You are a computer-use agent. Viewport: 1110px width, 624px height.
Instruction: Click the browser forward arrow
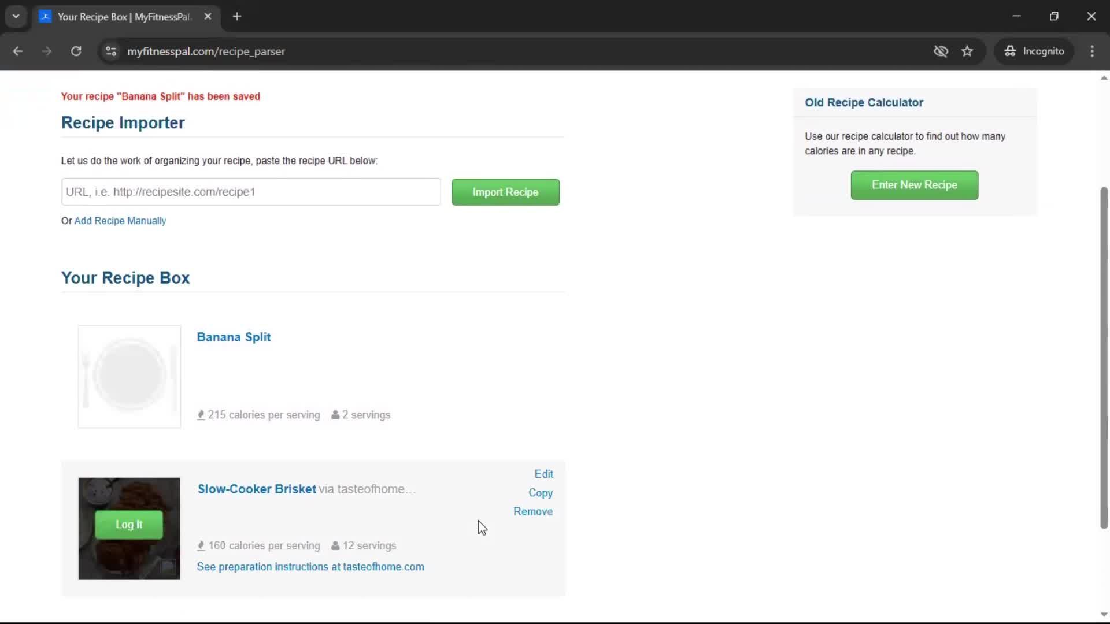(x=47, y=51)
